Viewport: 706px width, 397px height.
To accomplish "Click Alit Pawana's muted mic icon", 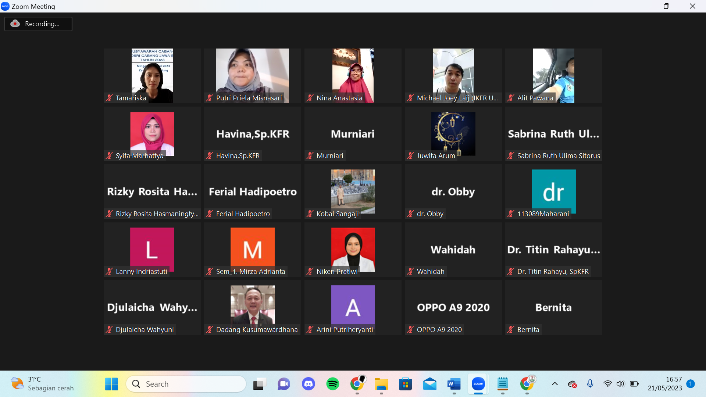I will (511, 98).
